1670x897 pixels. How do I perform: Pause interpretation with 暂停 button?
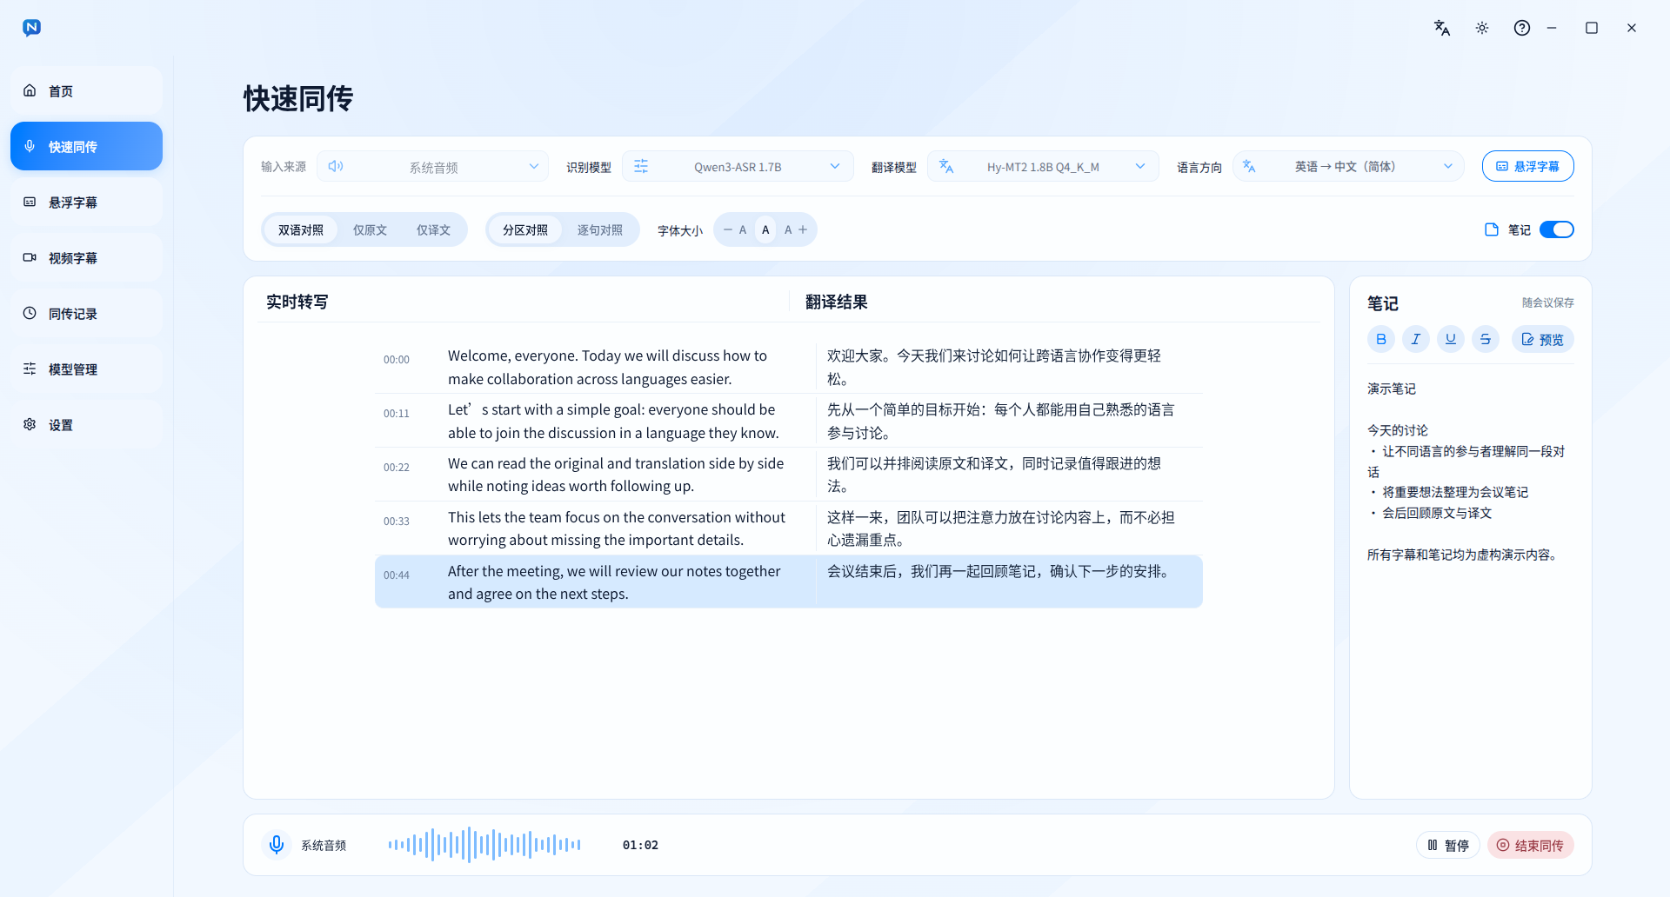[x=1448, y=845]
